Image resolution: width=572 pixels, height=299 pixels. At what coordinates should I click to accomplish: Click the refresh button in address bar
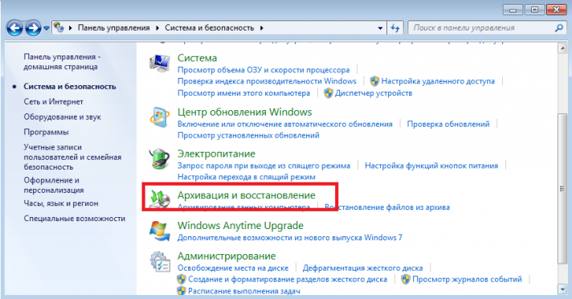point(394,28)
